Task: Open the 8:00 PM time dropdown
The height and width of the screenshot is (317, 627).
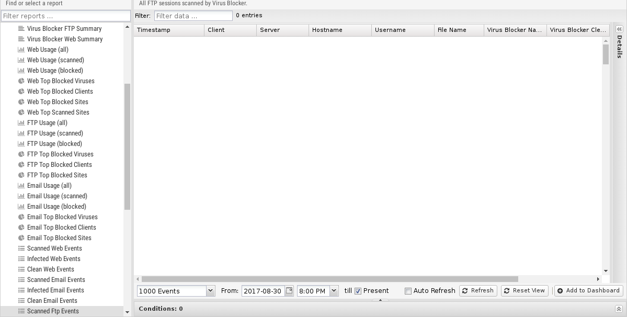Action: point(334,291)
